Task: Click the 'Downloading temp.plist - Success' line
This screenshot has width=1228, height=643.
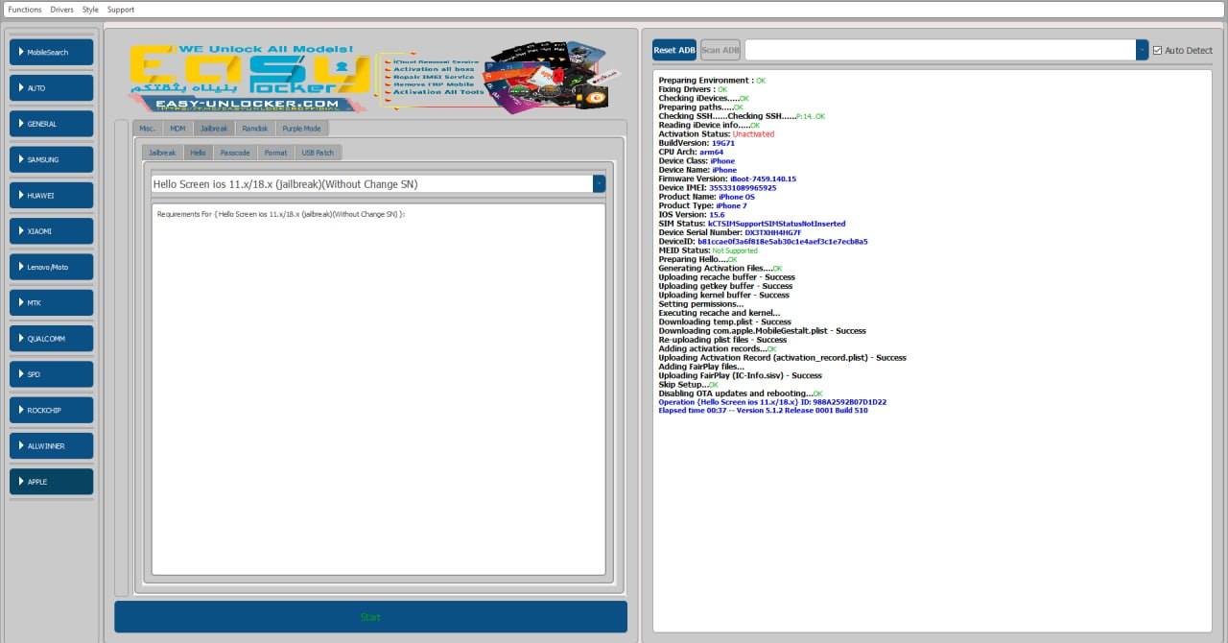Action: tap(724, 322)
